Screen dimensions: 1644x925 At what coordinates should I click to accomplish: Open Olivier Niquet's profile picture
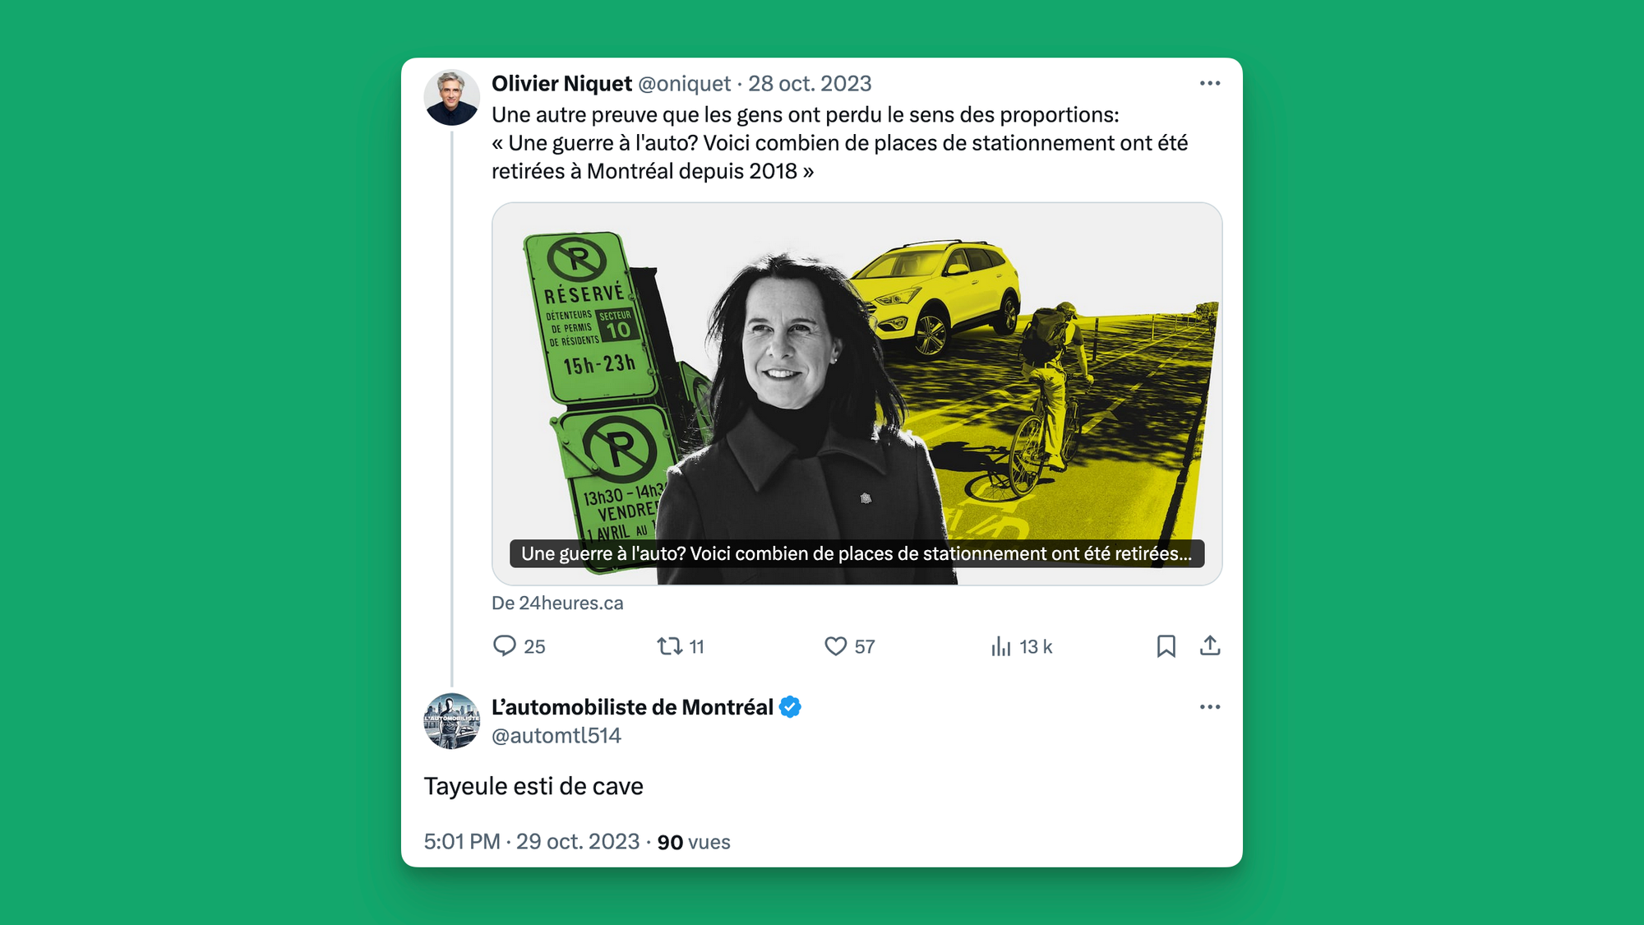pyautogui.click(x=452, y=98)
